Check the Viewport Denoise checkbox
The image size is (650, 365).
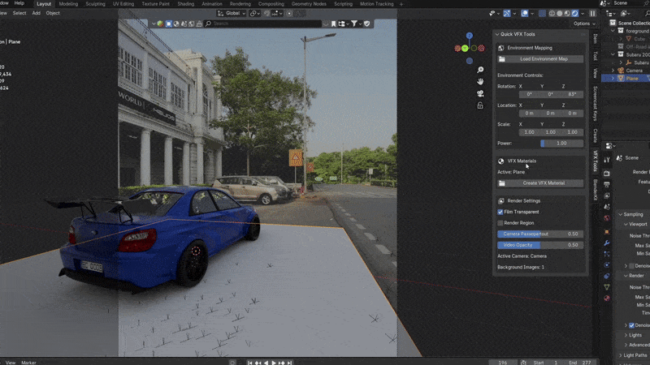(x=632, y=266)
